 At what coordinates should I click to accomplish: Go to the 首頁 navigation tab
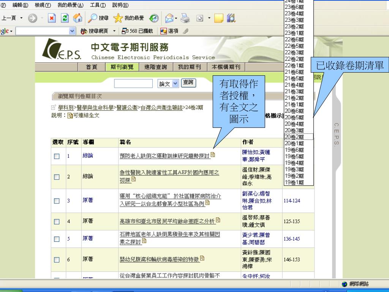[92, 67]
